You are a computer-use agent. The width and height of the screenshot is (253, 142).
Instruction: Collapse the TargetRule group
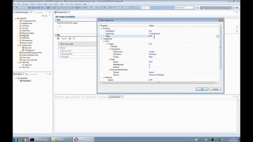[x=102, y=39]
